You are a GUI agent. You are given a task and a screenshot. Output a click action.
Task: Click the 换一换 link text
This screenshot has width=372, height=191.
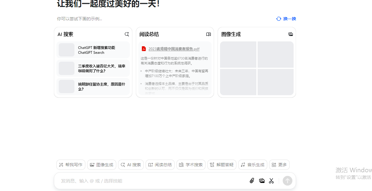pyautogui.click(x=290, y=19)
